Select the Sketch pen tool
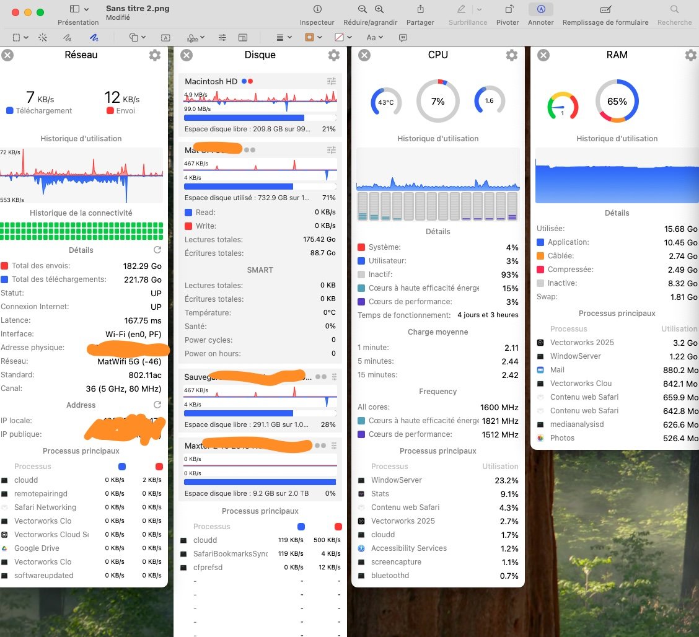The width and height of the screenshot is (699, 637). click(x=68, y=37)
